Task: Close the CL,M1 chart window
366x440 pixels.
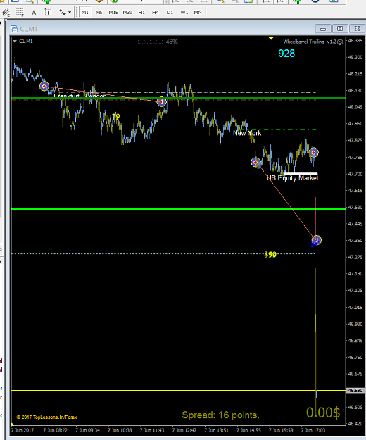Action: coord(357,29)
